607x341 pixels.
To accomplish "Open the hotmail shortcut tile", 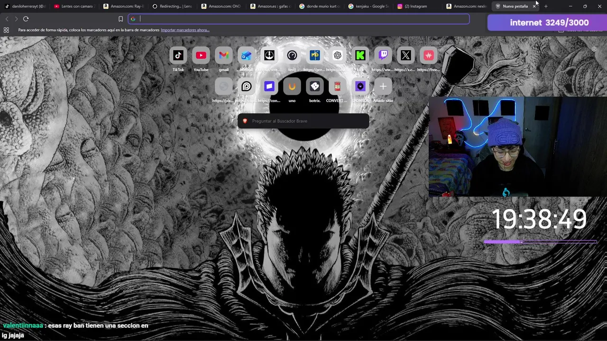I will point(247,55).
